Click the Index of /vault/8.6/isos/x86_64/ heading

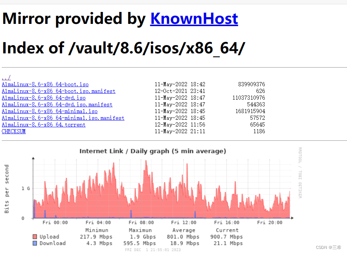coord(124,49)
